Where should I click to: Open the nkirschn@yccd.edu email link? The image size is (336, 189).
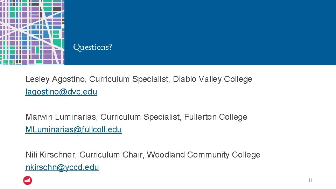pos(62,167)
